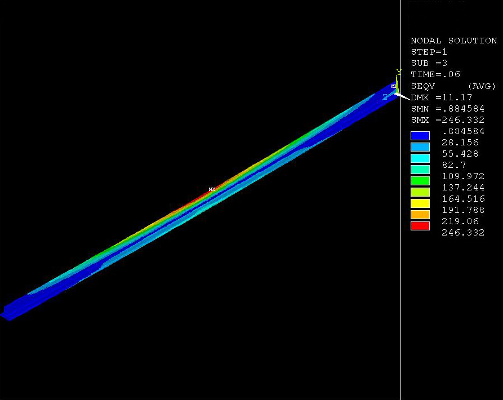Click the MX maximum stress marker on beam

pyautogui.click(x=212, y=189)
